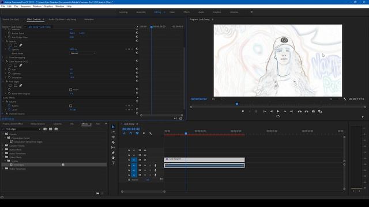Toggle visibility eye for top video track
Viewport: 369px width, 207px height.
coord(145,151)
